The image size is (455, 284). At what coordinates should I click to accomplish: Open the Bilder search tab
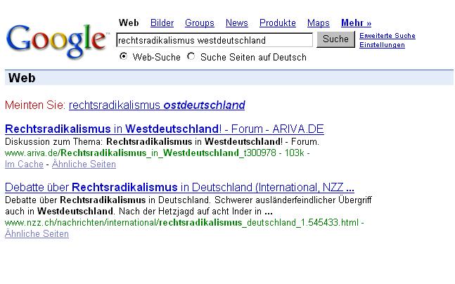coord(162,23)
